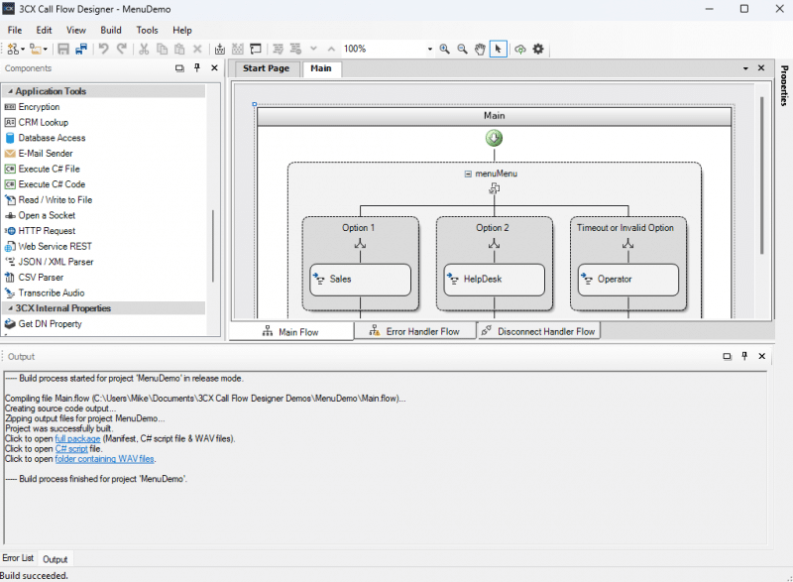
Task: Click the Zoom In magnifier icon
Action: [x=444, y=49]
